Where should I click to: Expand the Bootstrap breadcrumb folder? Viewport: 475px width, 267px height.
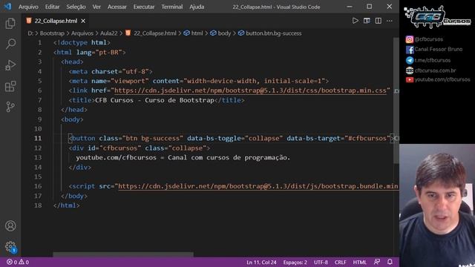(x=52, y=33)
